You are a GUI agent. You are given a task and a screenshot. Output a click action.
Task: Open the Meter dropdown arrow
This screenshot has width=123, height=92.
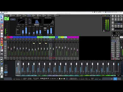point(110,16)
